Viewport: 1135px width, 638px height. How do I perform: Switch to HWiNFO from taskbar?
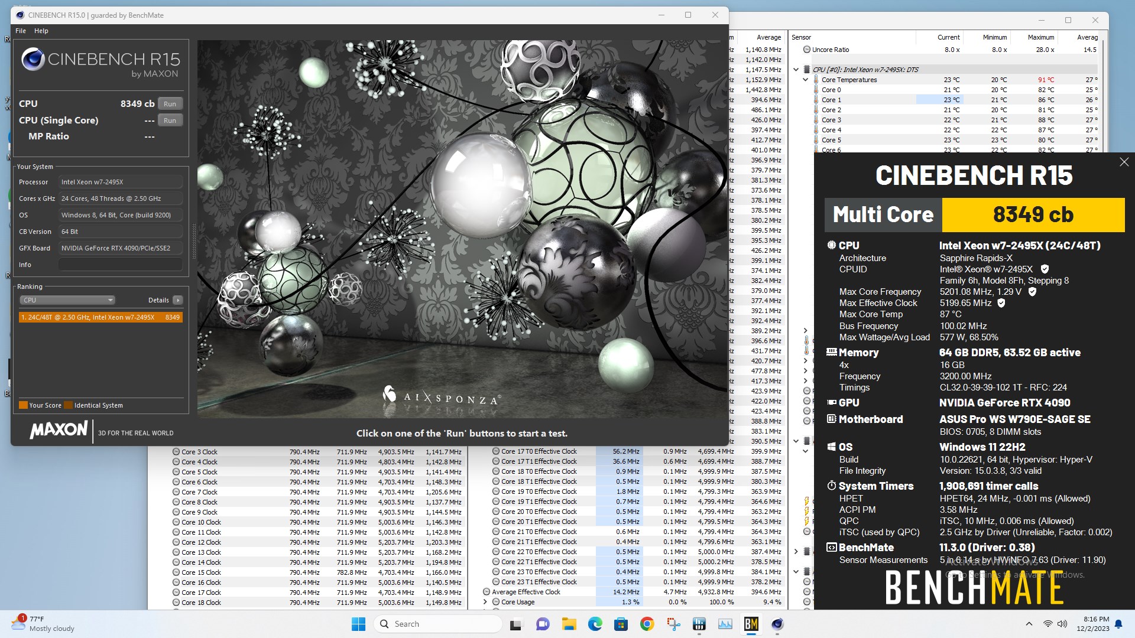(x=699, y=624)
